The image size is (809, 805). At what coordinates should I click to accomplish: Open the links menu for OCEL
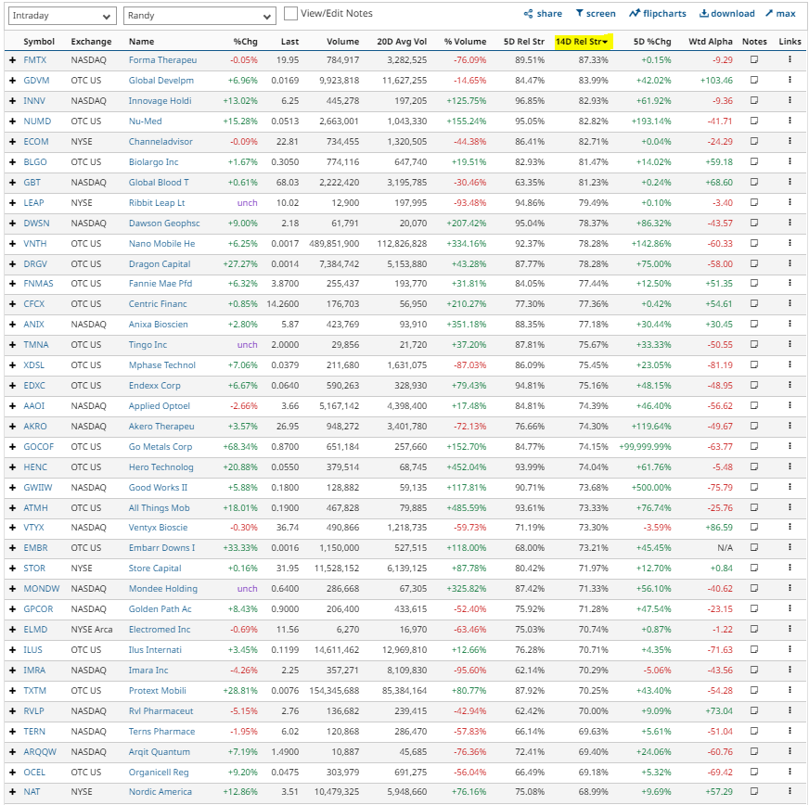790,772
